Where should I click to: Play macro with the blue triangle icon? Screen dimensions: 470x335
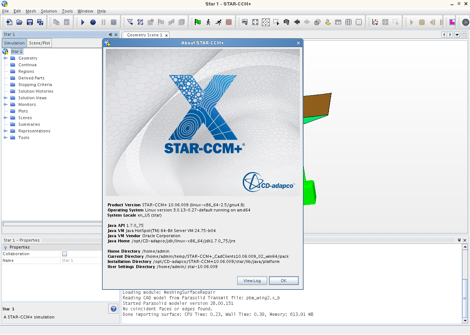point(83,22)
